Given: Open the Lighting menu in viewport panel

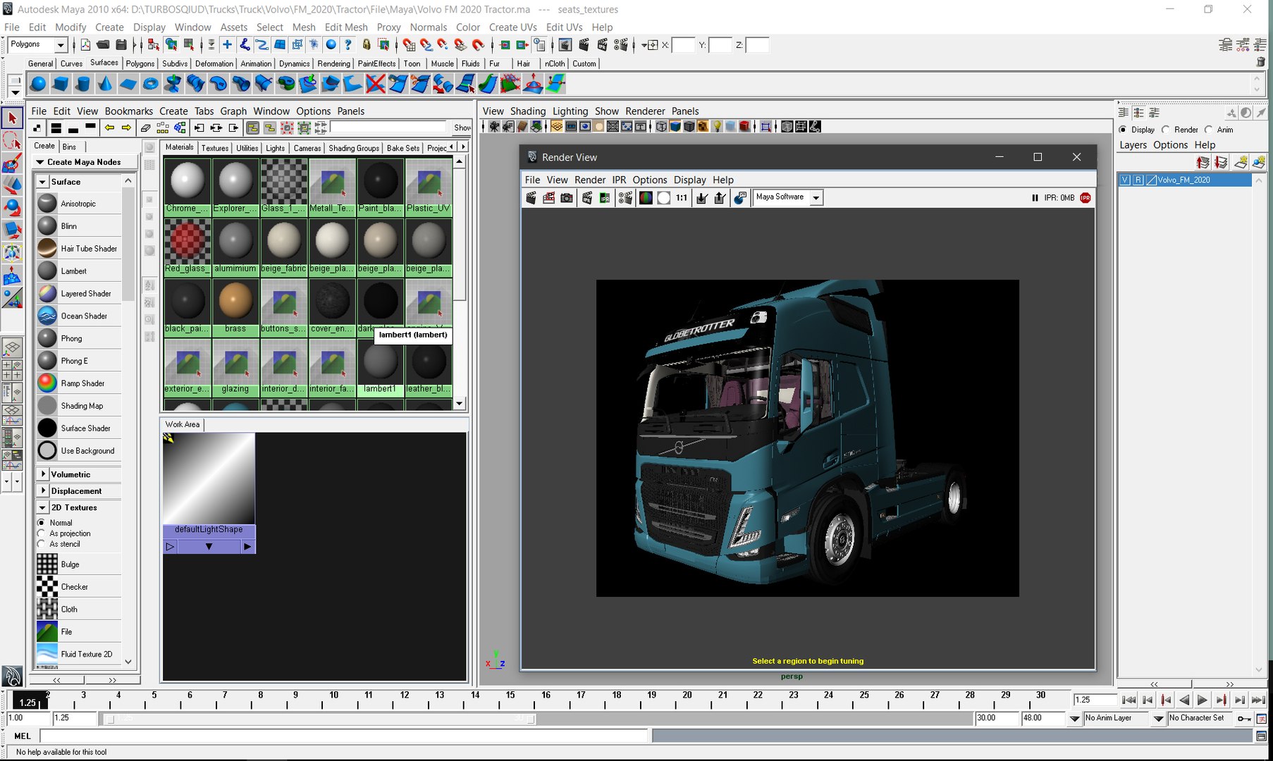Looking at the screenshot, I should [x=570, y=111].
